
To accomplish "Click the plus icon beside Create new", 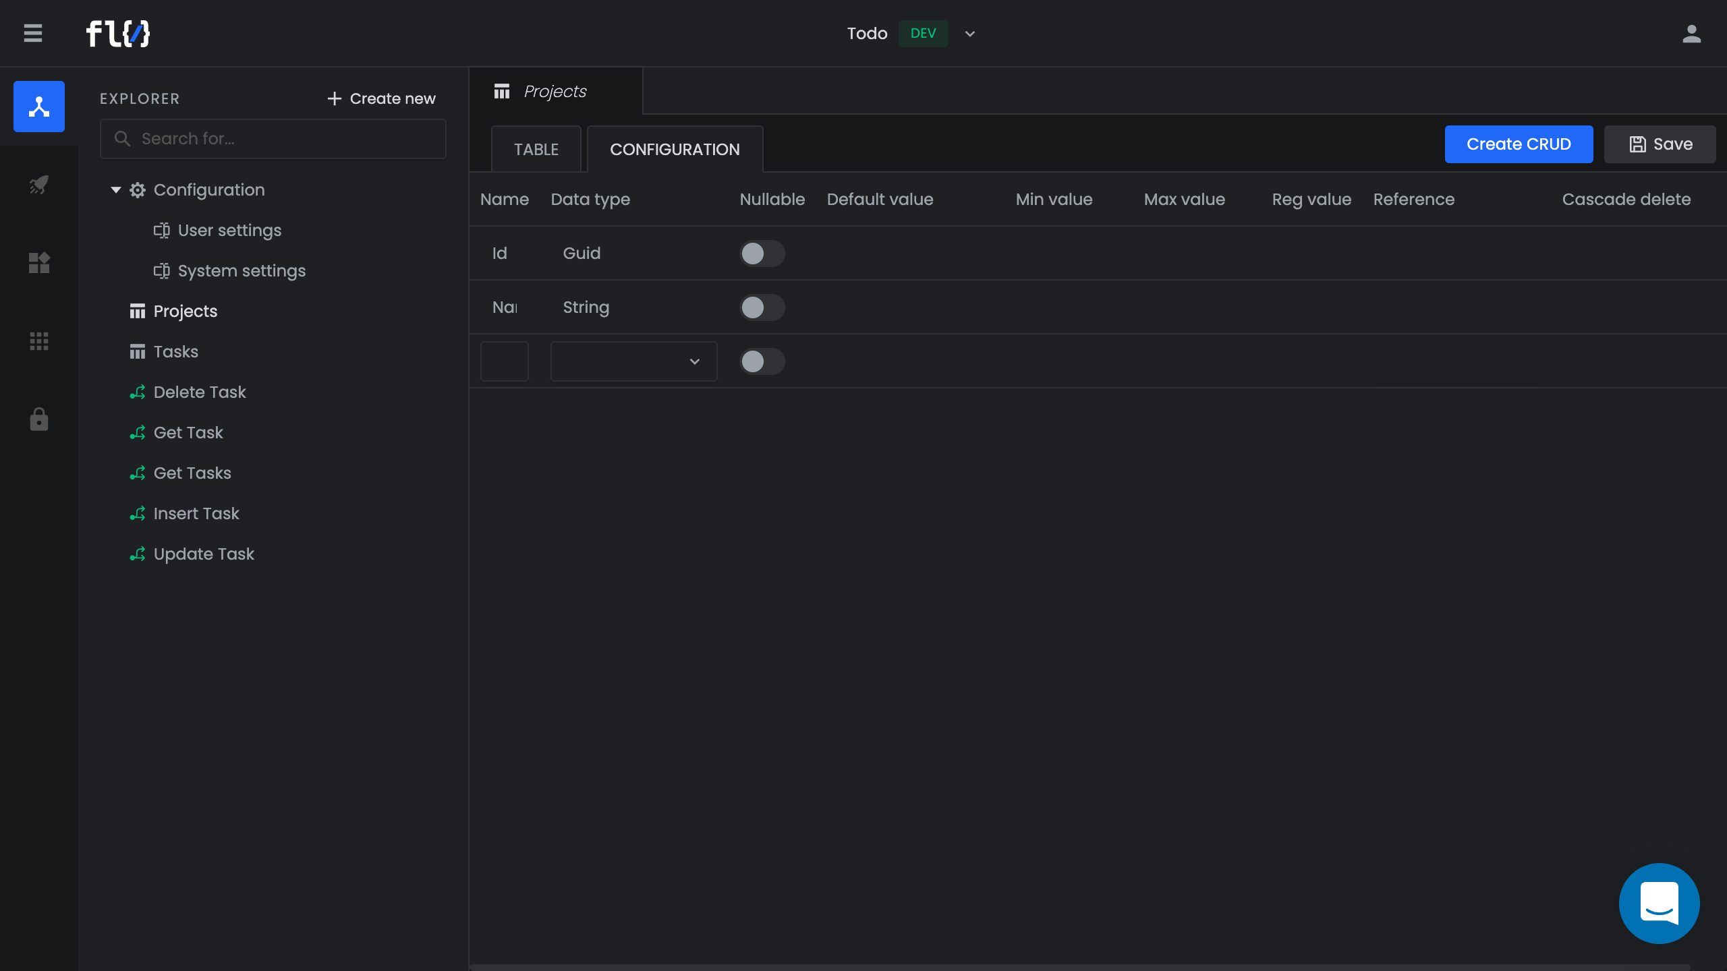I will [x=335, y=98].
